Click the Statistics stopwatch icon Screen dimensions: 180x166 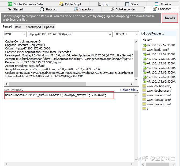click(42, 9)
